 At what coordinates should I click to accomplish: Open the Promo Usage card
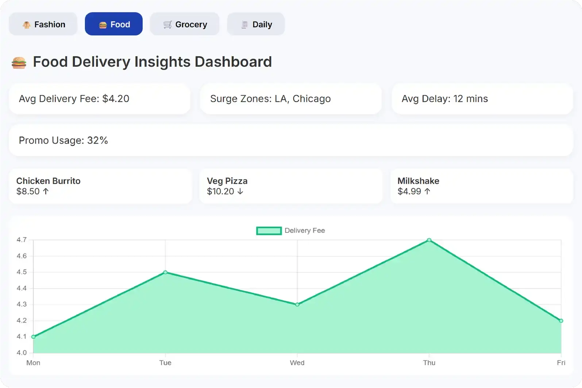(x=291, y=140)
